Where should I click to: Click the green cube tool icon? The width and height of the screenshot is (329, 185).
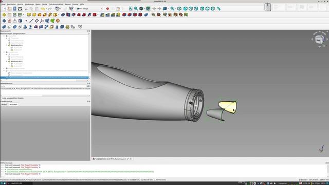52,21
